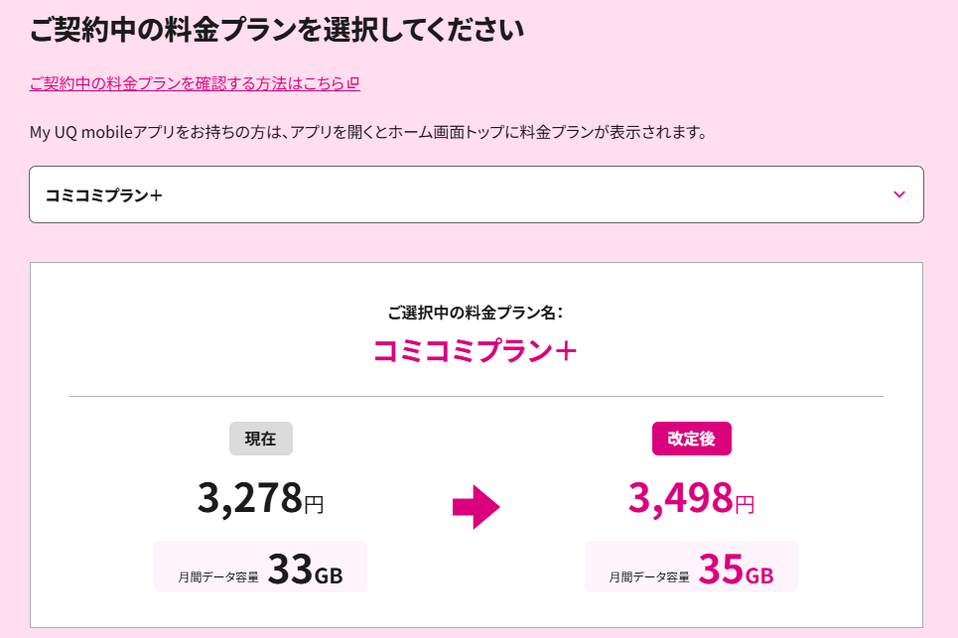The height and width of the screenshot is (638, 958).
Task: Click the external link icon beside the plan confirmation link
Action: 353,84
